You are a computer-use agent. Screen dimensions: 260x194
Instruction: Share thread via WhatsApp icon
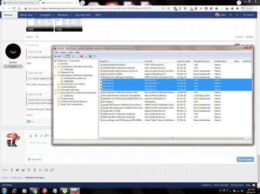[x=40, y=170]
